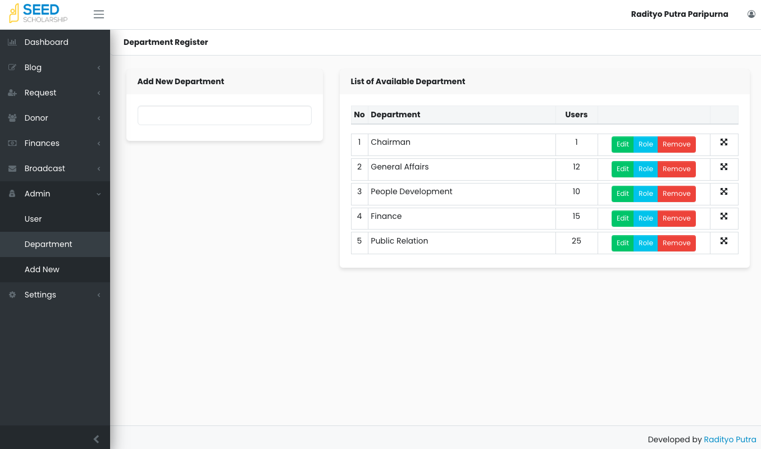The image size is (761, 449).
Task: Expand the Donor menu chevron
Action: tap(99, 118)
